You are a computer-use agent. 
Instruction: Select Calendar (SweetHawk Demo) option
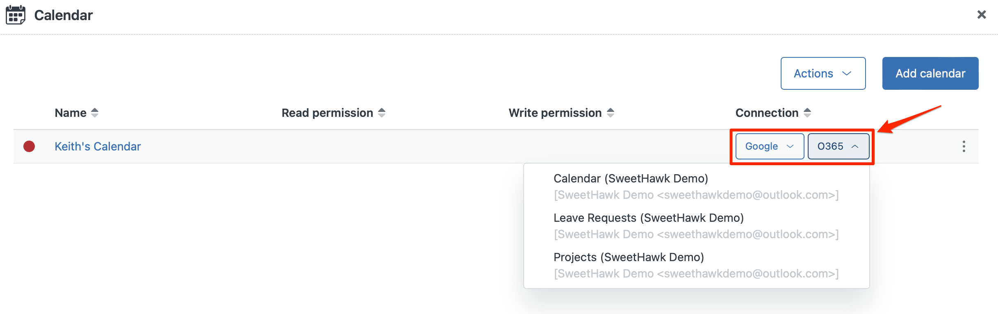696,187
